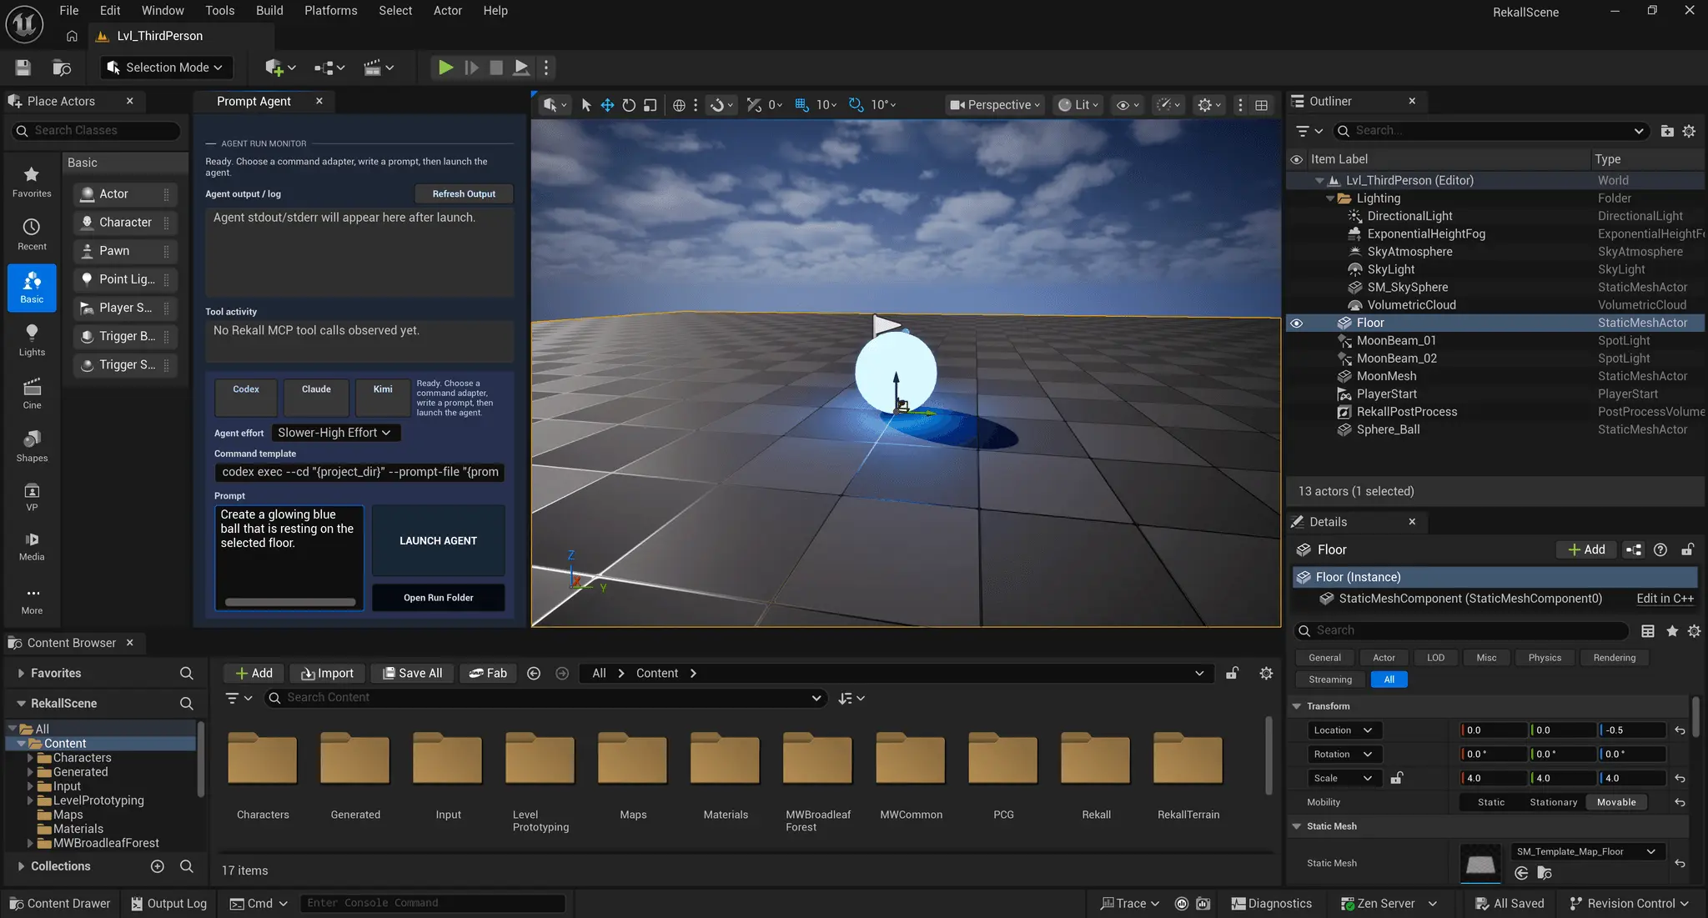This screenshot has height=918, width=1708.
Task: Select the Rotate gizmo tool in the viewport
Action: 629,105
